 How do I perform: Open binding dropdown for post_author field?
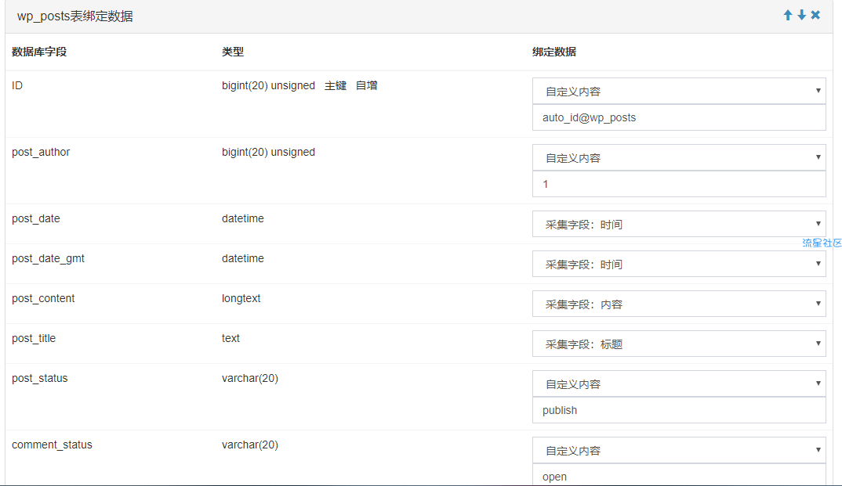(679, 157)
